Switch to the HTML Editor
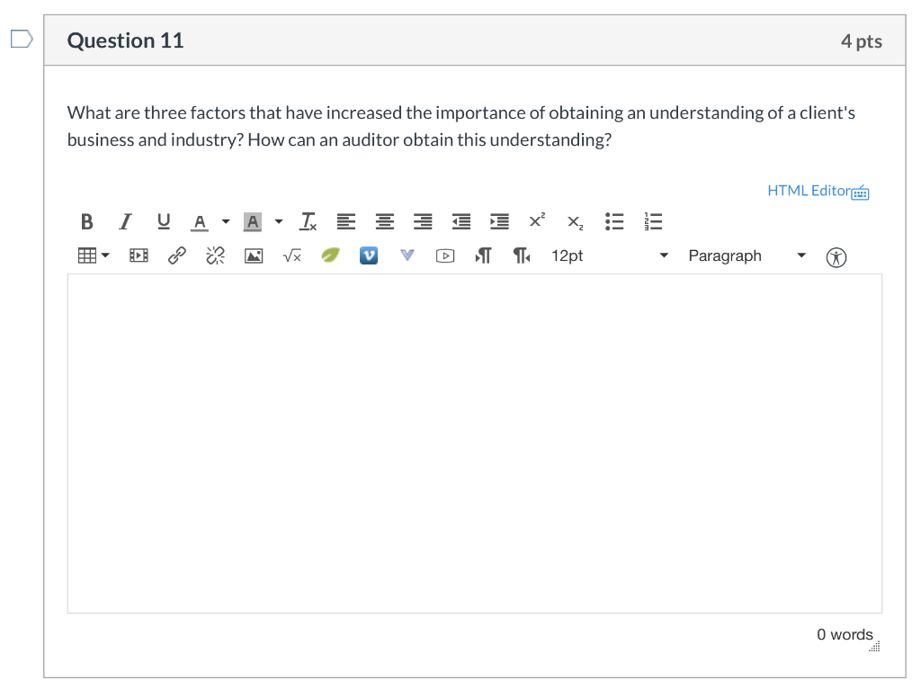This screenshot has height=699, width=921. (x=818, y=191)
